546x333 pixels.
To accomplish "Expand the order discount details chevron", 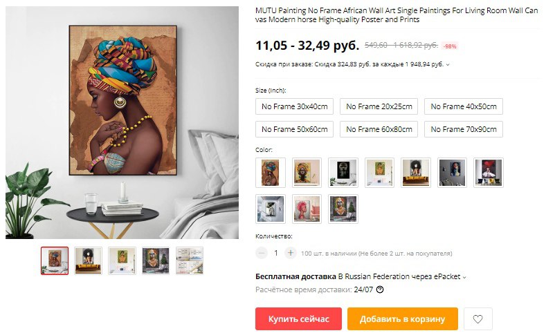I will pos(448,65).
